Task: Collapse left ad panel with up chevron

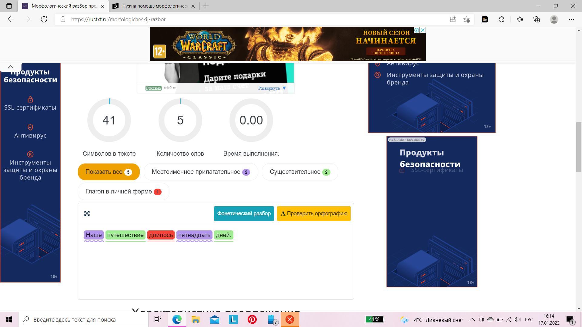Action: 11,67
